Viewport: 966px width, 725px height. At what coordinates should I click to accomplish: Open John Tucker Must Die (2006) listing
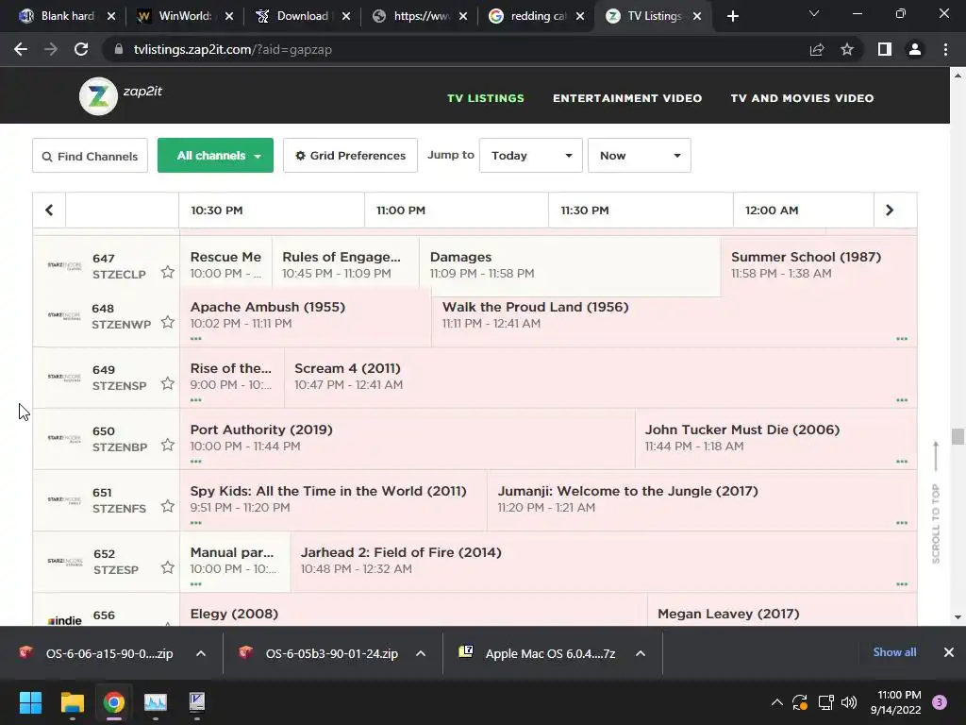(x=776, y=438)
